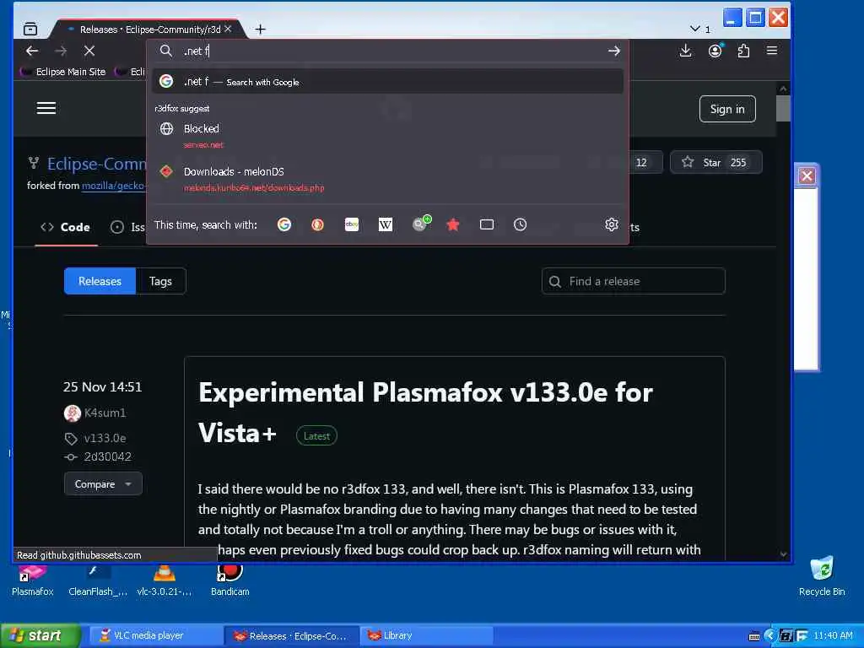Open the 2d30042 commit link
The height and width of the screenshot is (648, 864).
tap(107, 456)
